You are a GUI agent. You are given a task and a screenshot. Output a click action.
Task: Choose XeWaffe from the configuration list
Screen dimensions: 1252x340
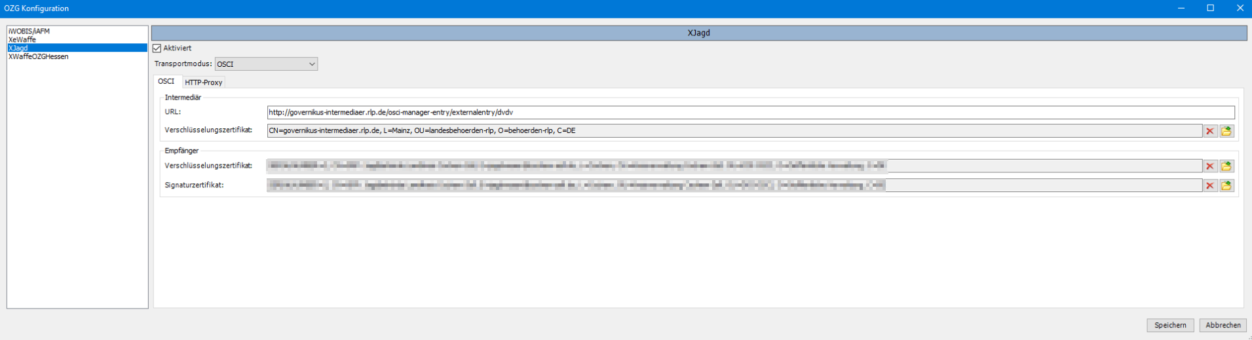point(22,39)
